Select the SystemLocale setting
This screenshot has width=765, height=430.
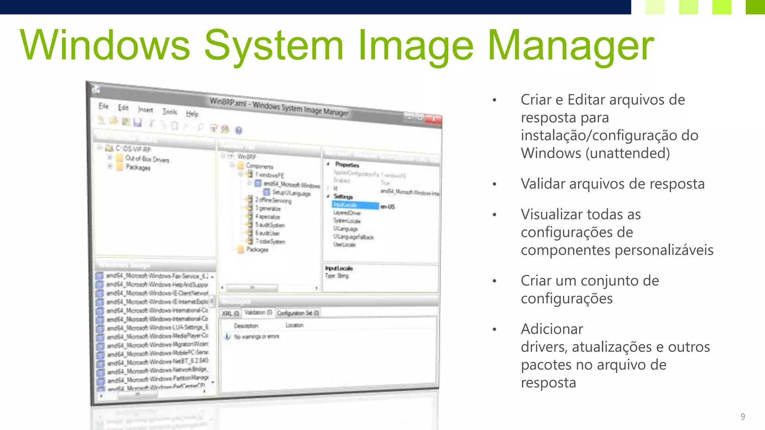(347, 221)
